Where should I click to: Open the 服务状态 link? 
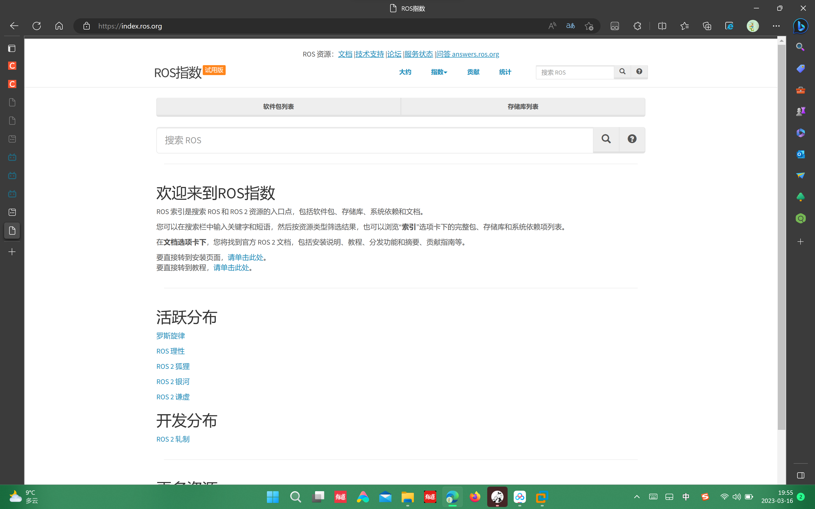coord(419,54)
